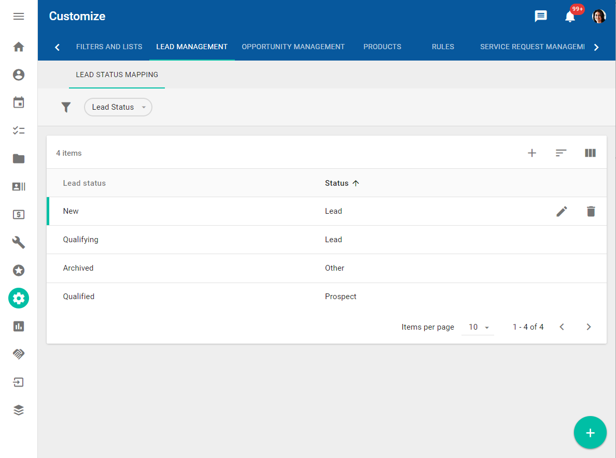
Task: Open the wrench icon in sidebar
Action: tap(19, 242)
